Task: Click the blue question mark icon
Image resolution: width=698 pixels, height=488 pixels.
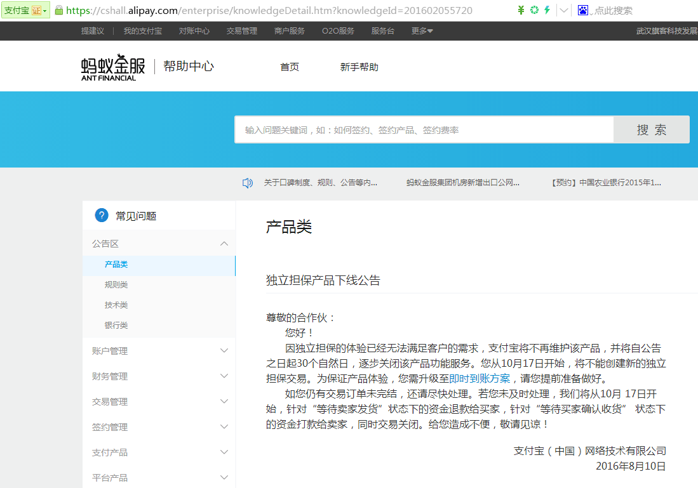Action: pos(102,216)
